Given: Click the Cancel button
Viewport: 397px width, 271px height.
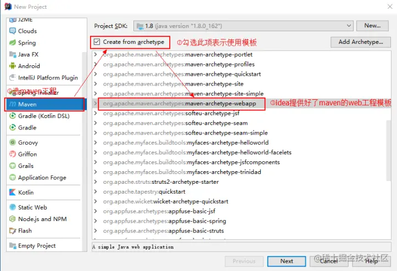Looking at the screenshot, I should point(329,261).
